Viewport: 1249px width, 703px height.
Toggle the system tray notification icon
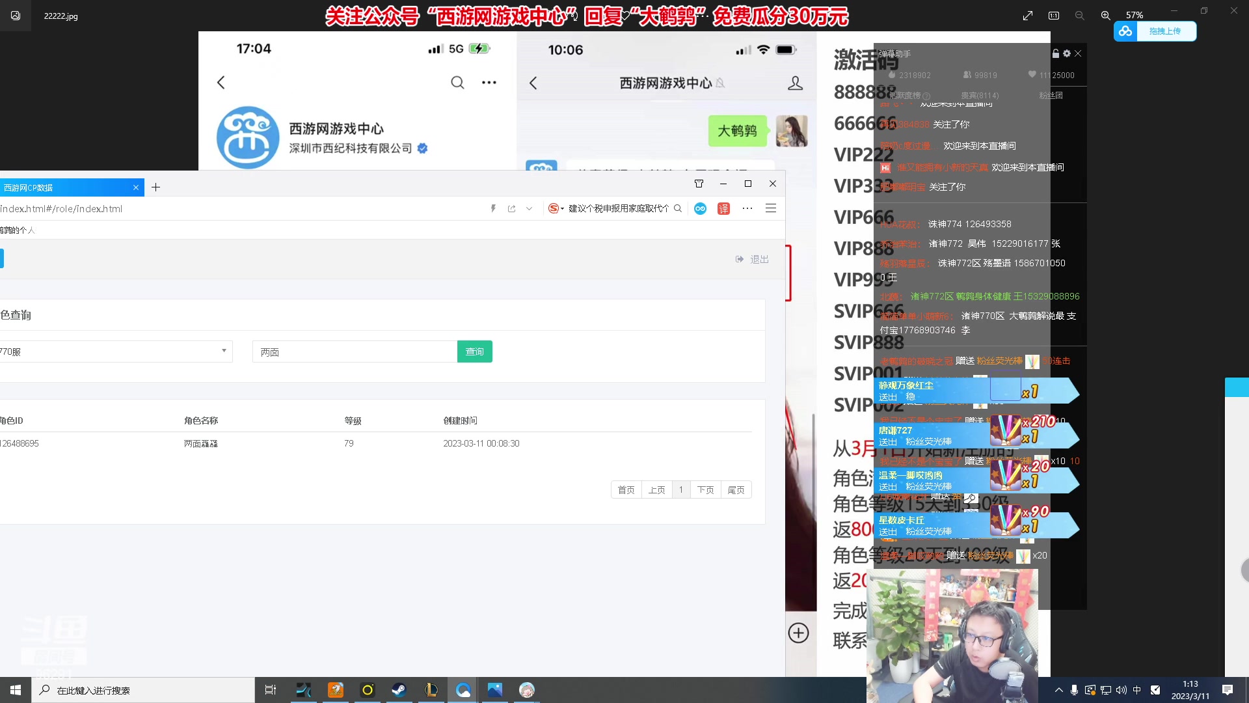1228,690
